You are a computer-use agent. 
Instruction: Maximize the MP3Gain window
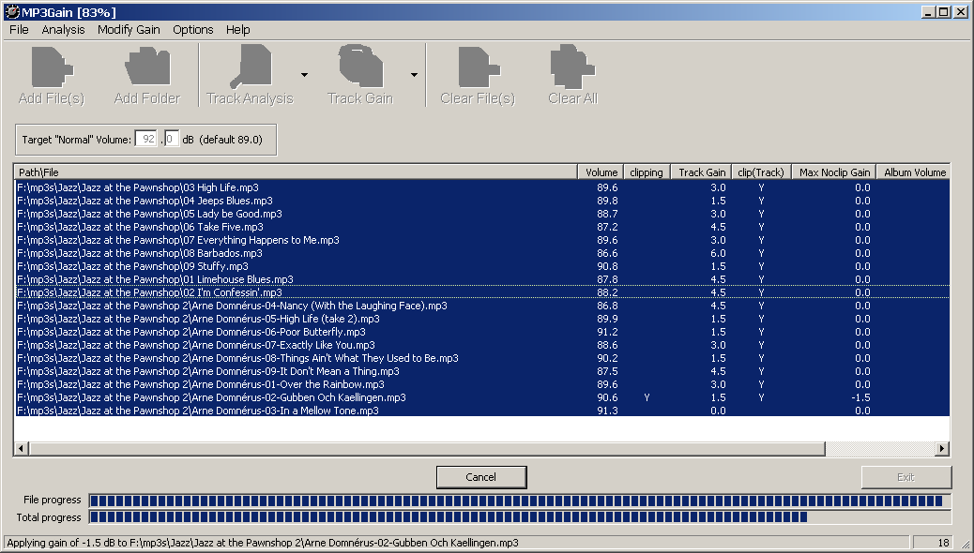tap(944, 12)
